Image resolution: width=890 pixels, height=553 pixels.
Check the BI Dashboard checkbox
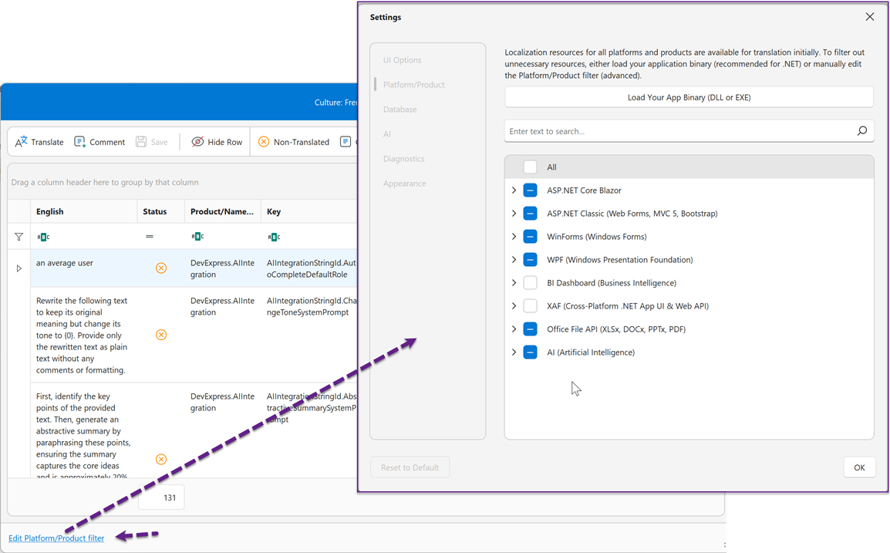click(530, 283)
